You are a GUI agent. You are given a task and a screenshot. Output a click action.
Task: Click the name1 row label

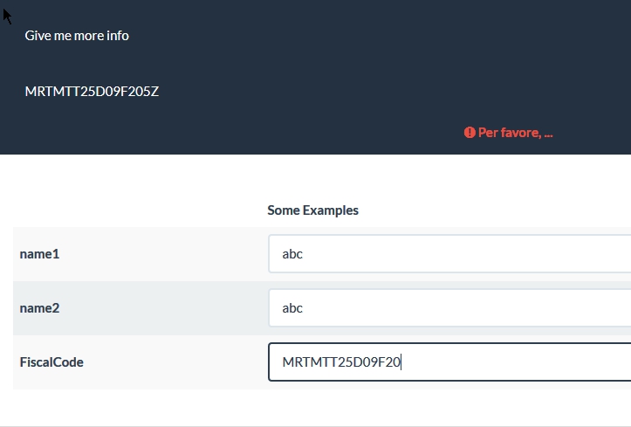(x=39, y=254)
